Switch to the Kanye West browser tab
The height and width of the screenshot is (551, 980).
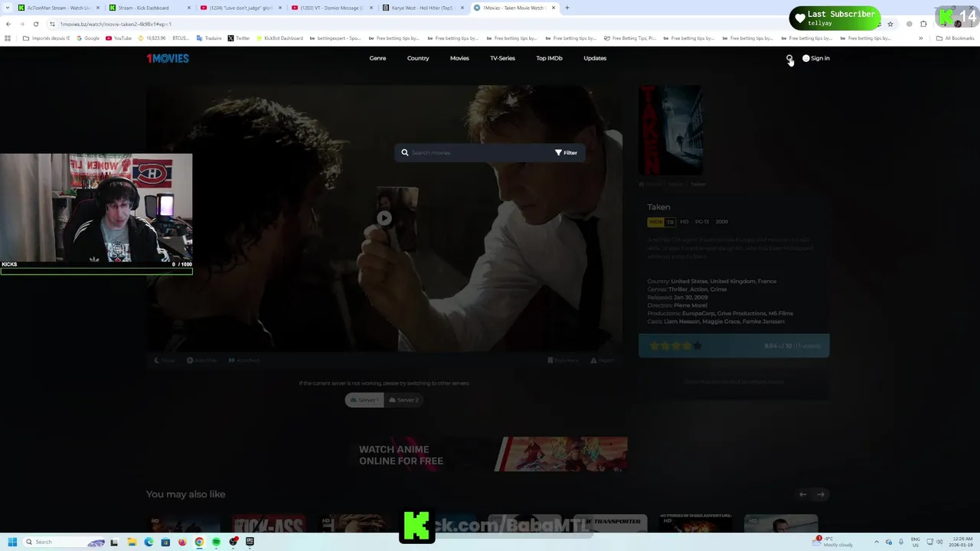(423, 8)
